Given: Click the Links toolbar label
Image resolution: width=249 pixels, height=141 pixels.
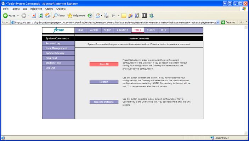Looking at the screenshot, I should coord(241,22).
